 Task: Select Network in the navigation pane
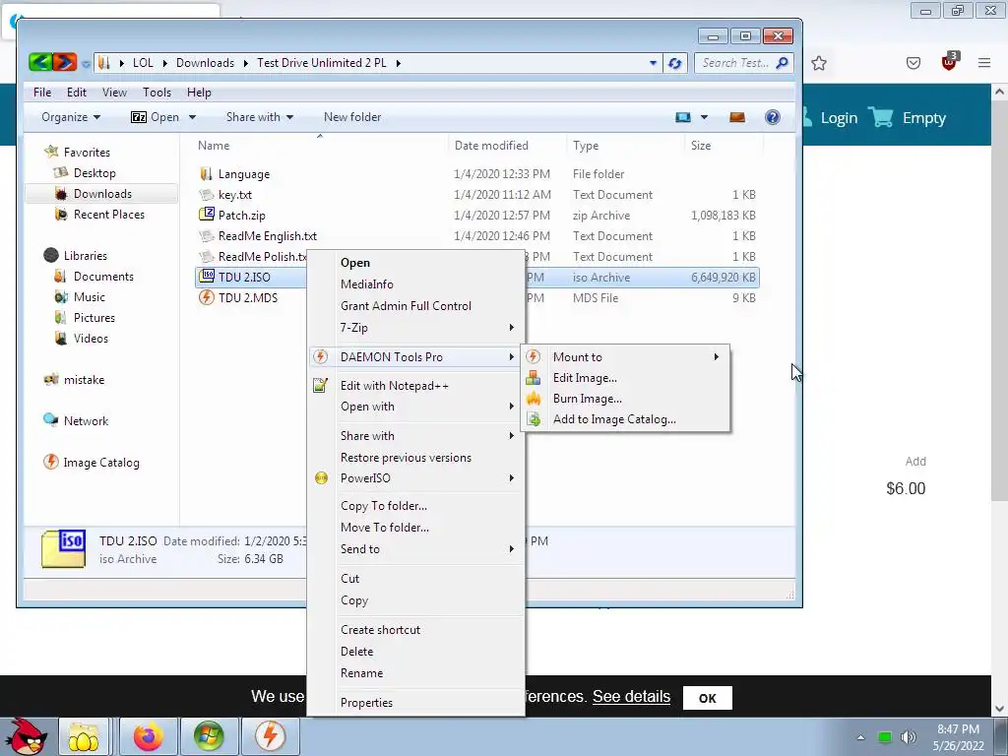coord(86,421)
